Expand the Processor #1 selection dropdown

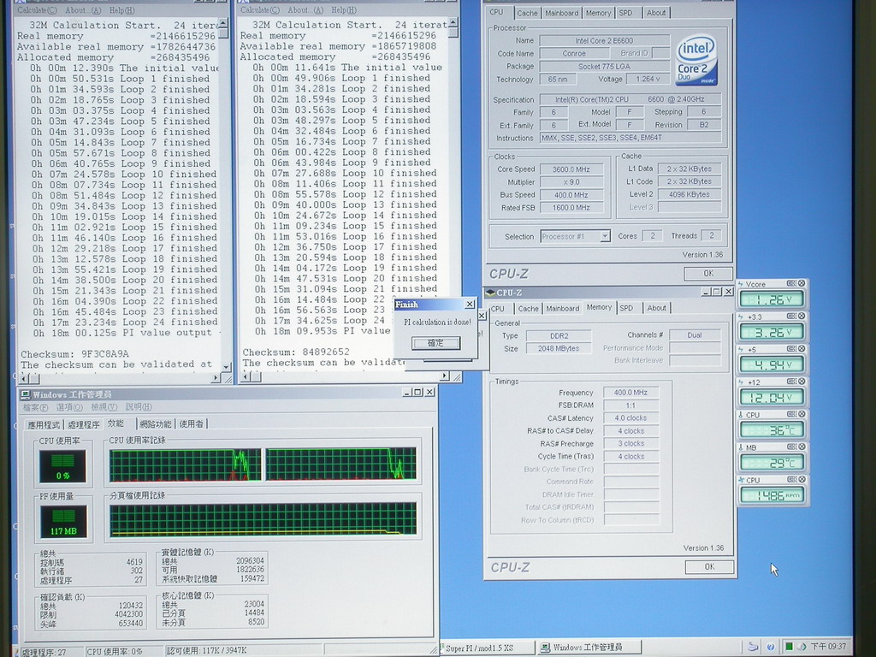click(605, 236)
